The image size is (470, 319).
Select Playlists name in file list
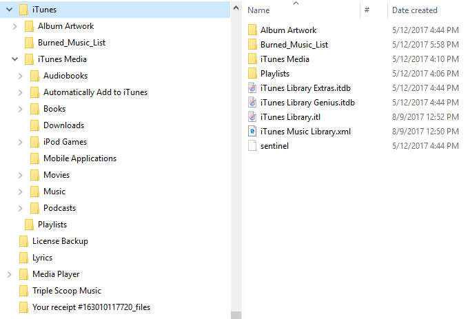click(x=275, y=74)
